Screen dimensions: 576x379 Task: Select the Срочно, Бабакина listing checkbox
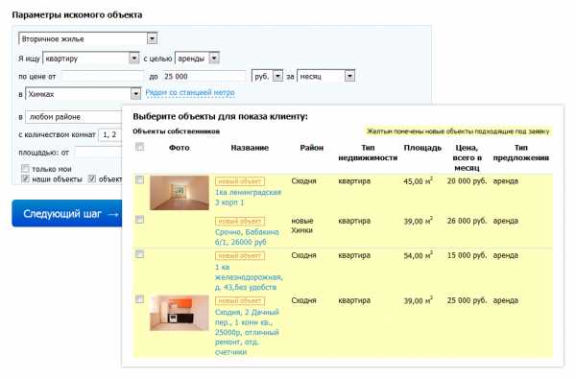pos(139,220)
